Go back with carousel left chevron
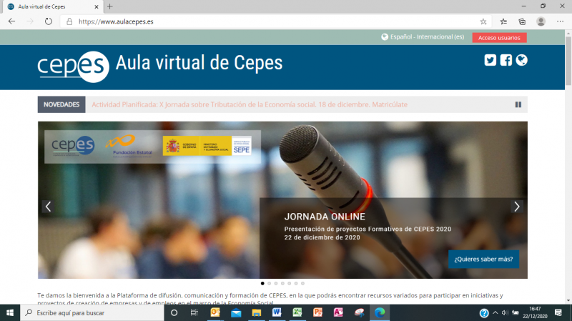 (x=48, y=207)
